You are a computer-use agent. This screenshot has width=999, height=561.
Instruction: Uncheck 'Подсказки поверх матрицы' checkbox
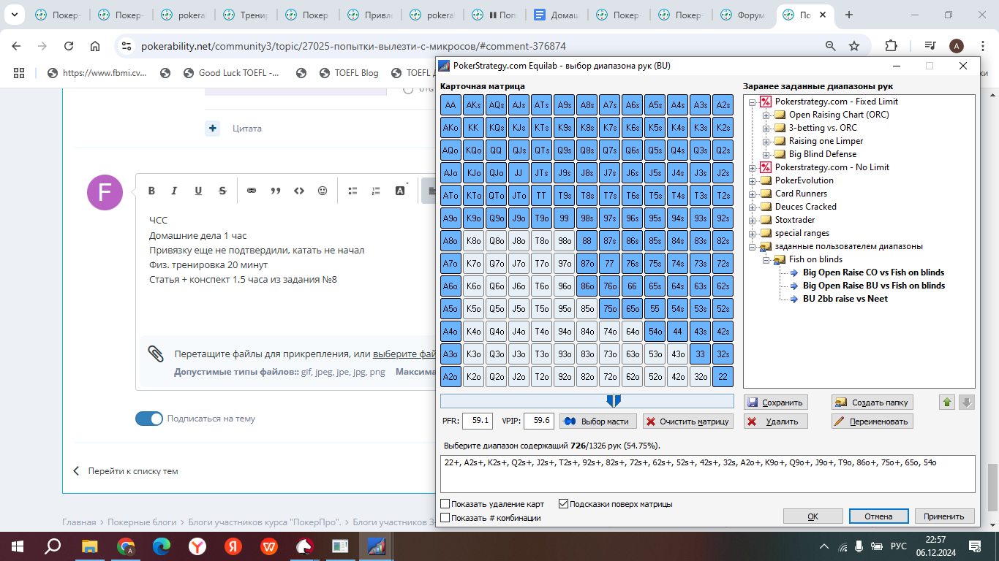[563, 504]
